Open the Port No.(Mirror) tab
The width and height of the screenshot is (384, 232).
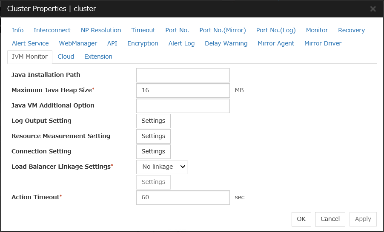222,30
